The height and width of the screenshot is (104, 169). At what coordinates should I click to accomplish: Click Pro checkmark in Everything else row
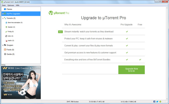click(127, 59)
